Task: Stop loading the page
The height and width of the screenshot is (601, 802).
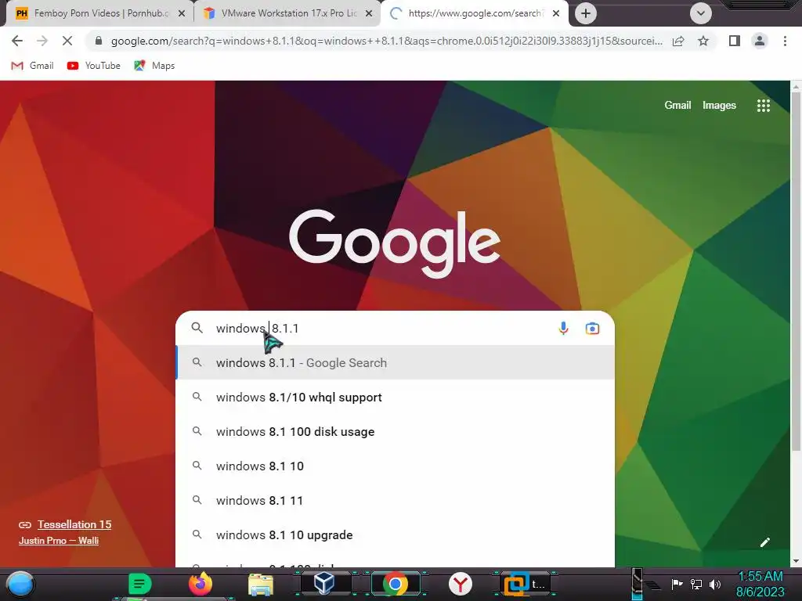Action: [x=67, y=41]
